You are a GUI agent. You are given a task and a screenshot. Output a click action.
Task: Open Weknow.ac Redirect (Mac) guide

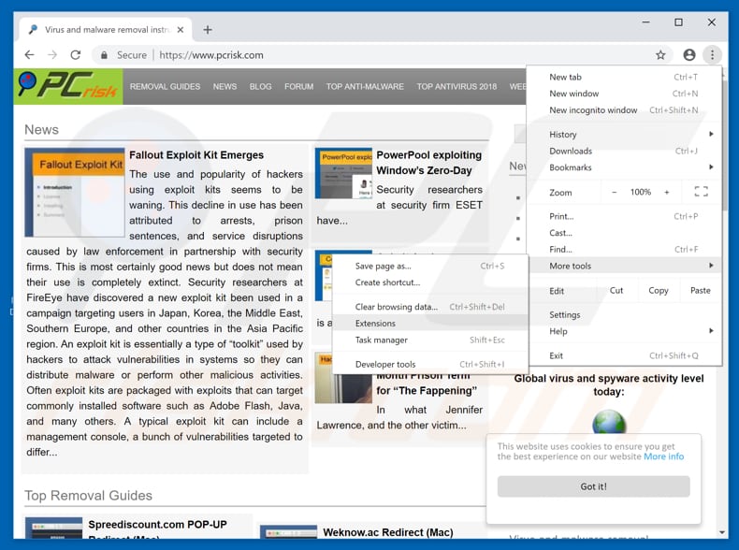pyautogui.click(x=388, y=532)
